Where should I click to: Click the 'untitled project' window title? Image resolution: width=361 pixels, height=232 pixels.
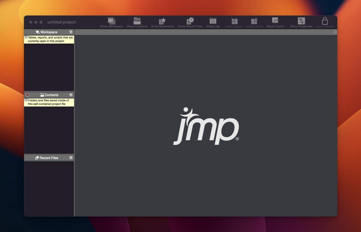(x=61, y=22)
